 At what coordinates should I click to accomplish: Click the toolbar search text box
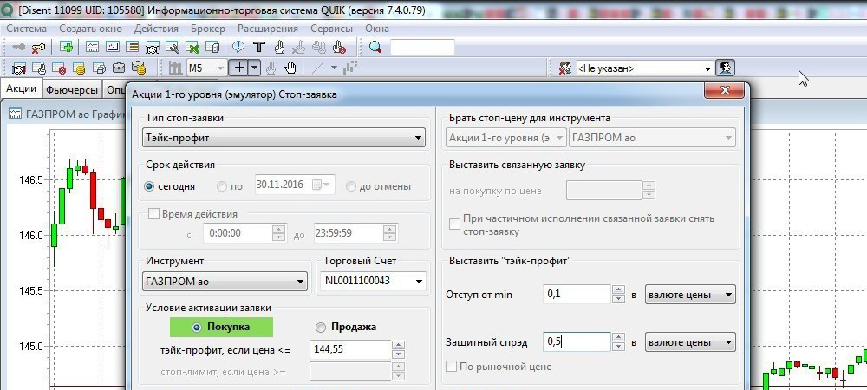422,48
